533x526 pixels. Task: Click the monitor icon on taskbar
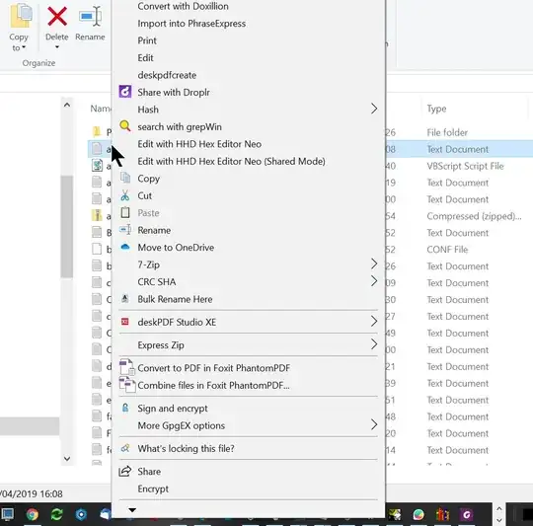tap(8, 514)
